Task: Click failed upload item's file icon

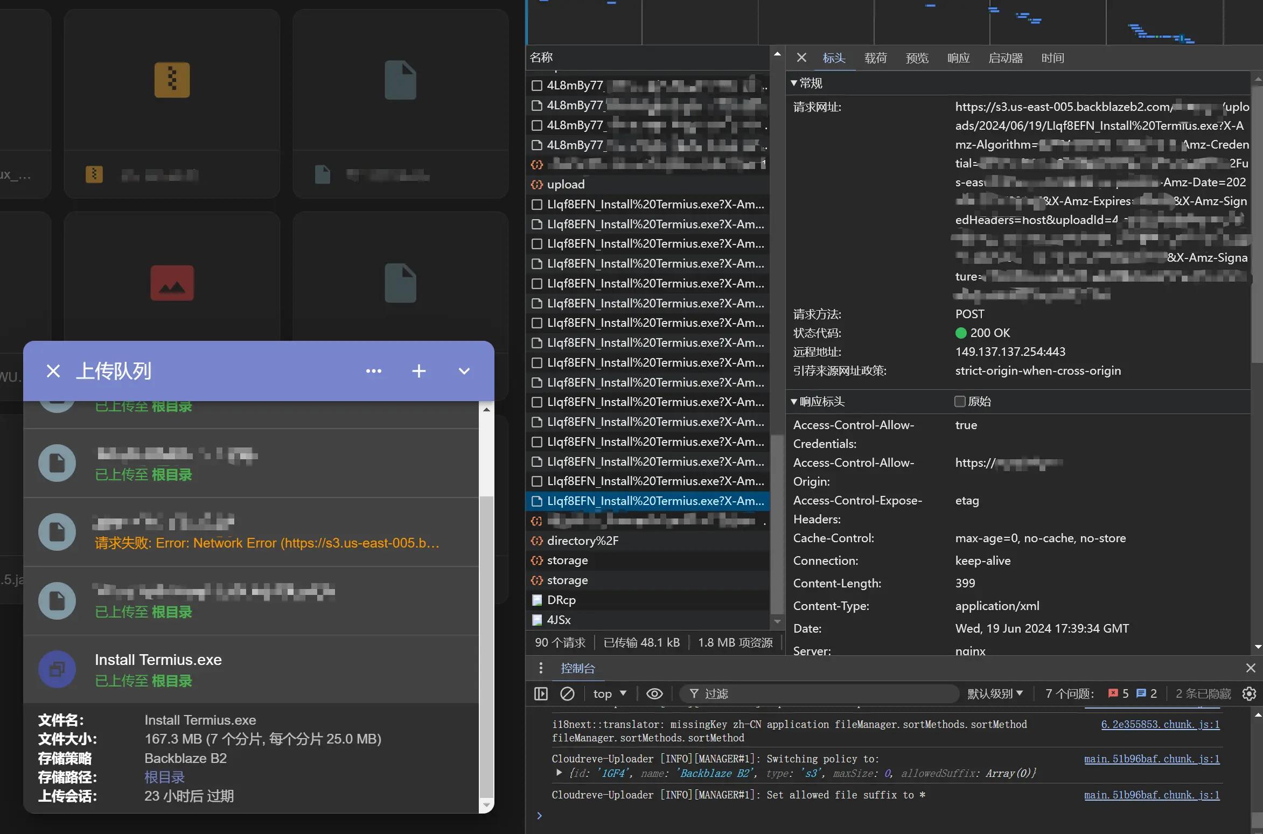Action: (57, 532)
